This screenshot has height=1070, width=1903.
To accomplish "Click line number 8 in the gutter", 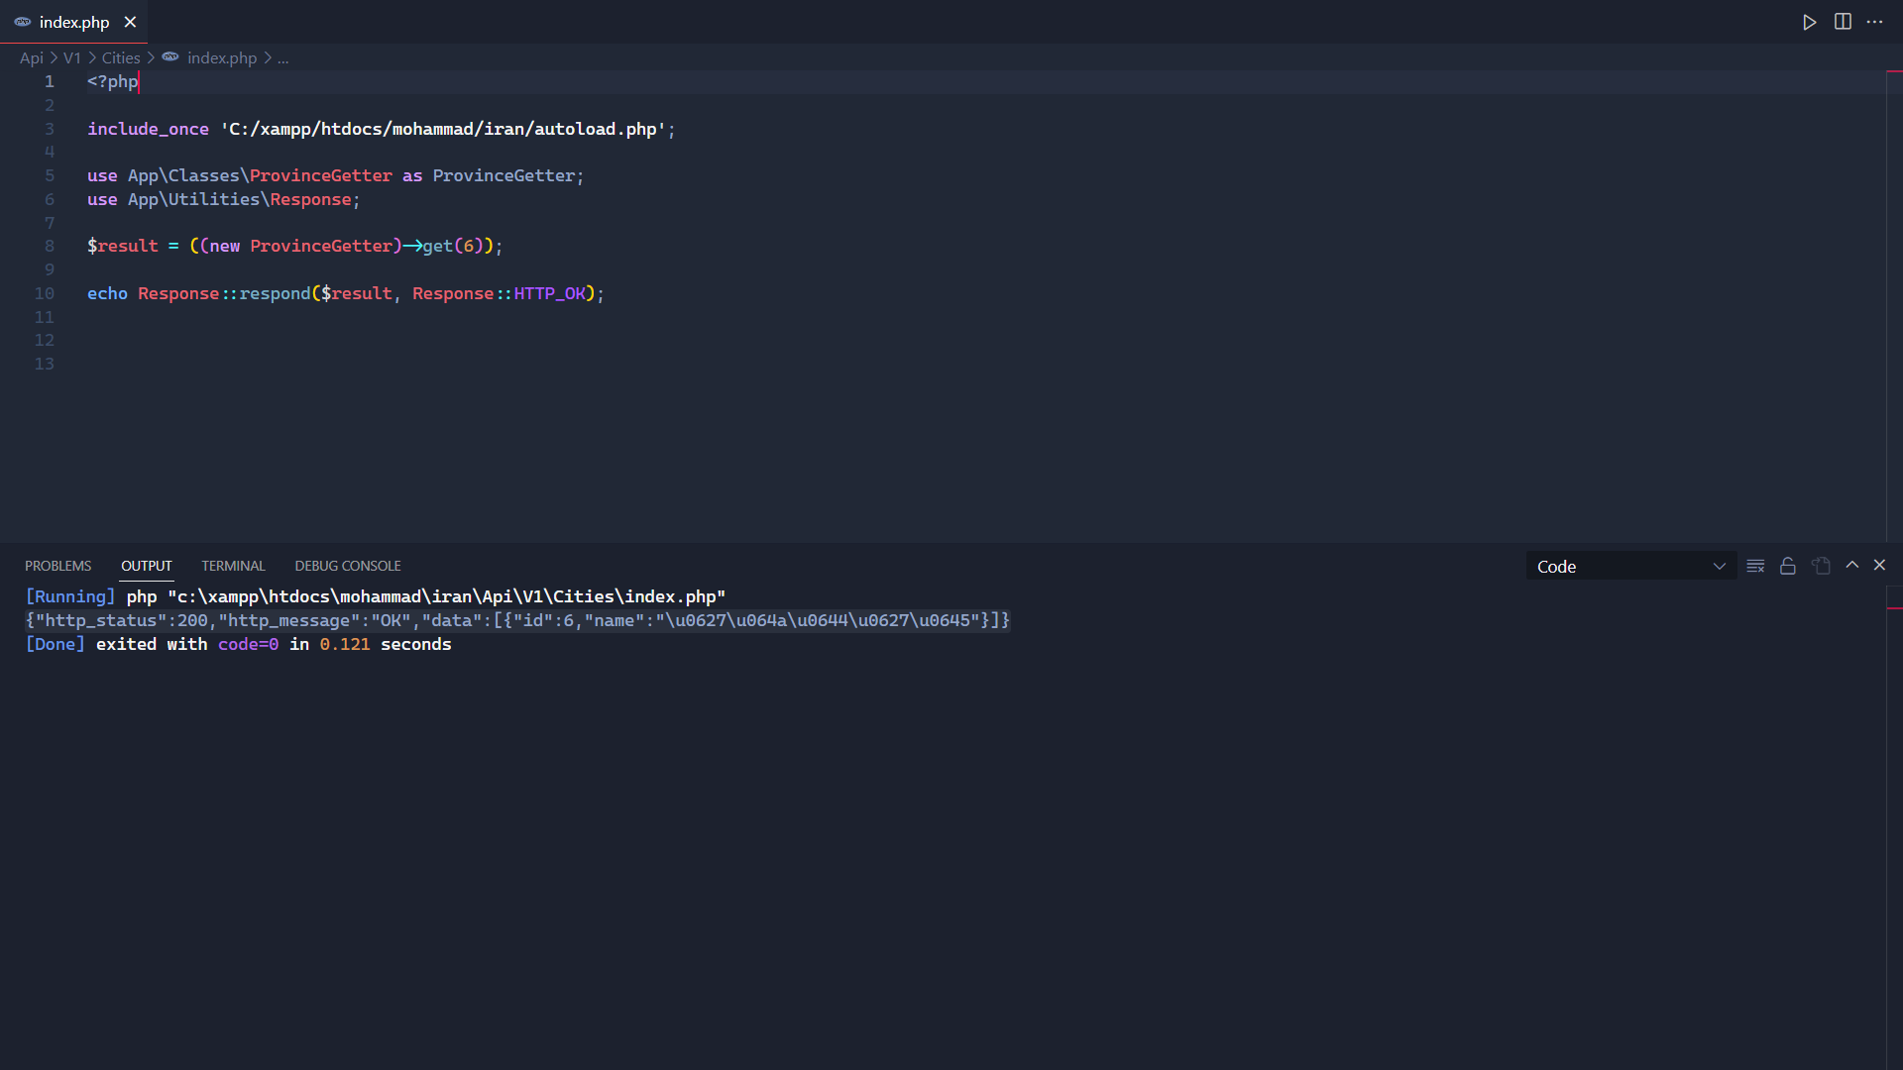I will (x=50, y=246).
